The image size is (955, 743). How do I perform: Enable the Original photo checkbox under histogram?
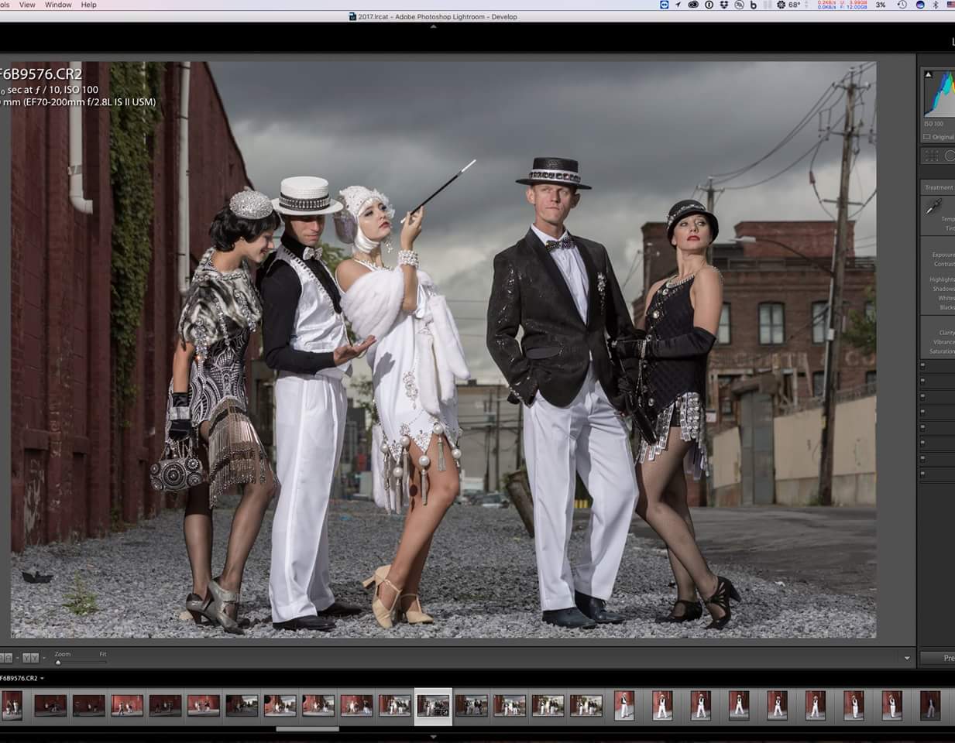coord(926,137)
